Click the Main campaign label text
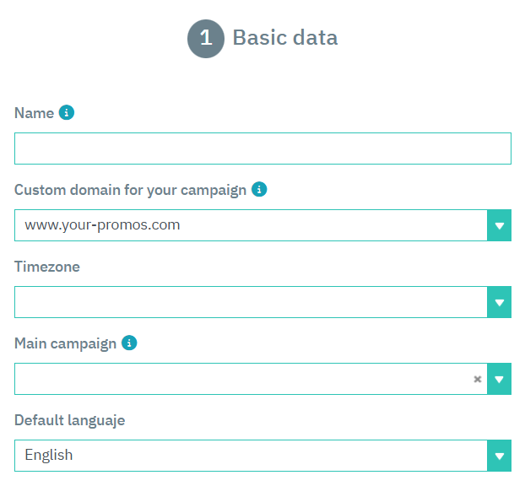525x486 pixels. (66, 343)
